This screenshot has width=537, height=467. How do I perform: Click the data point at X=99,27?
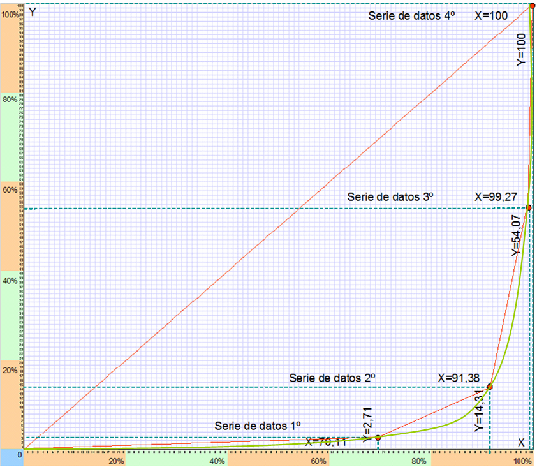pyautogui.click(x=529, y=207)
